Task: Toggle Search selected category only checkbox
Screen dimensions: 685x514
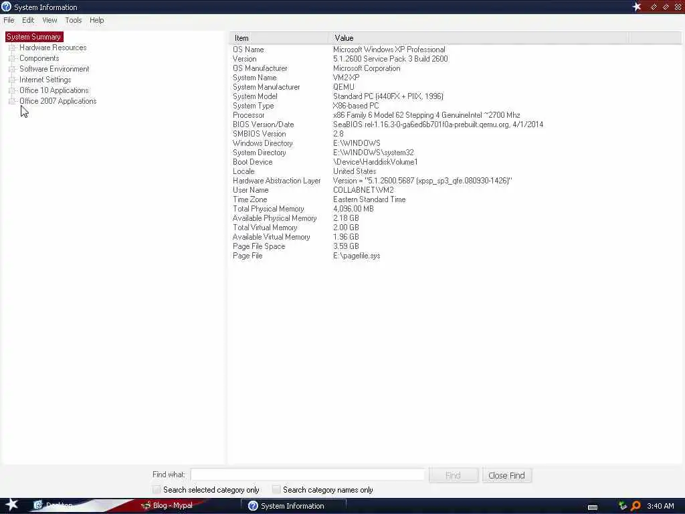Action: (157, 489)
